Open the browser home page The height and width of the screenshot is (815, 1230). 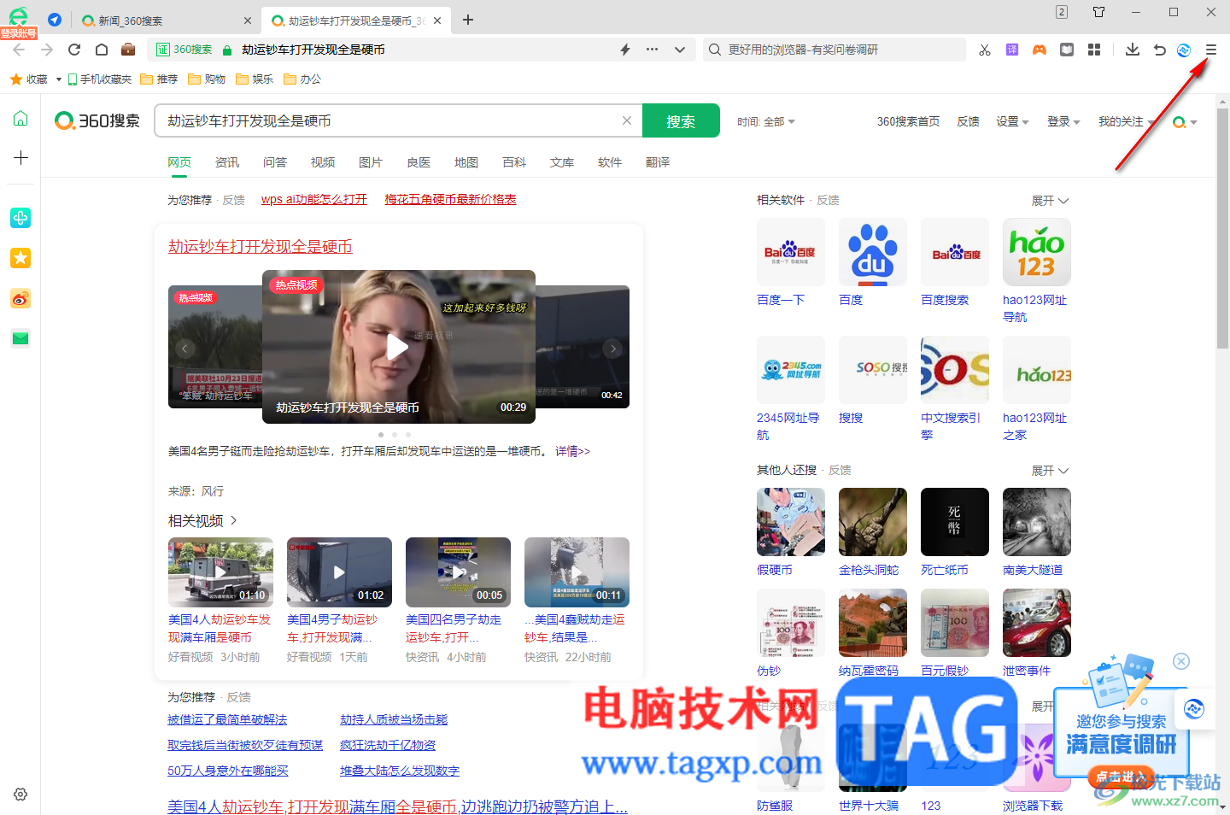pos(102,50)
